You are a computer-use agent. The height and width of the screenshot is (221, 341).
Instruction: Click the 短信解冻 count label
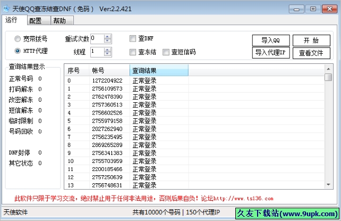point(21,110)
